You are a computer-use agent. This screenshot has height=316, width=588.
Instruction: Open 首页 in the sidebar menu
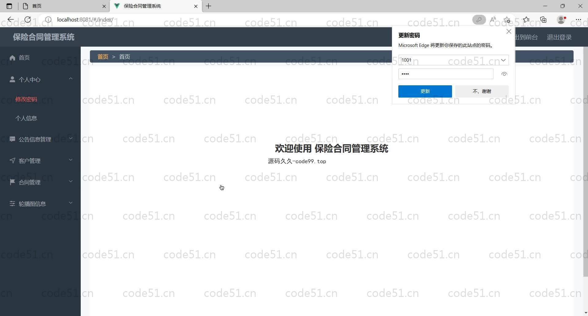coord(40,58)
